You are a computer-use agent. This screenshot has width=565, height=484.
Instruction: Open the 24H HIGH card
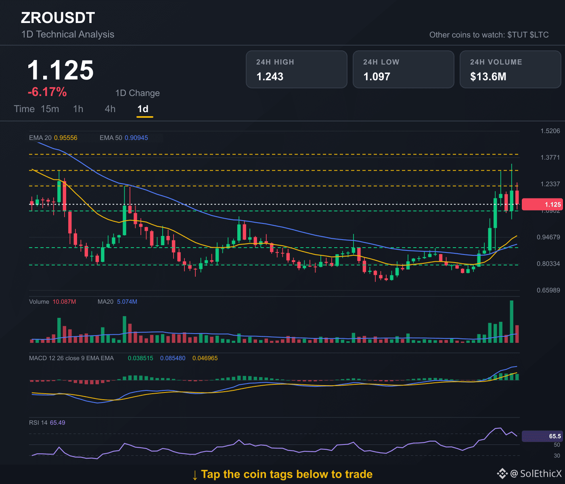pos(297,69)
